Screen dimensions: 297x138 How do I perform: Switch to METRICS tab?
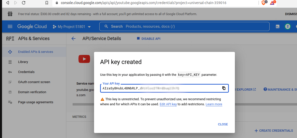click(x=79, y=117)
